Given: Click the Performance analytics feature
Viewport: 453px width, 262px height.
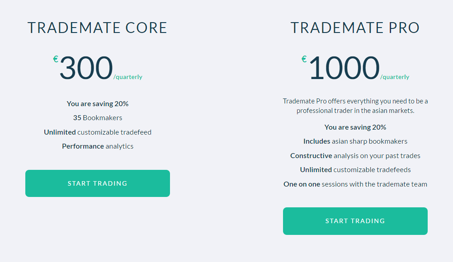Looking at the screenshot, I should pyautogui.click(x=98, y=146).
